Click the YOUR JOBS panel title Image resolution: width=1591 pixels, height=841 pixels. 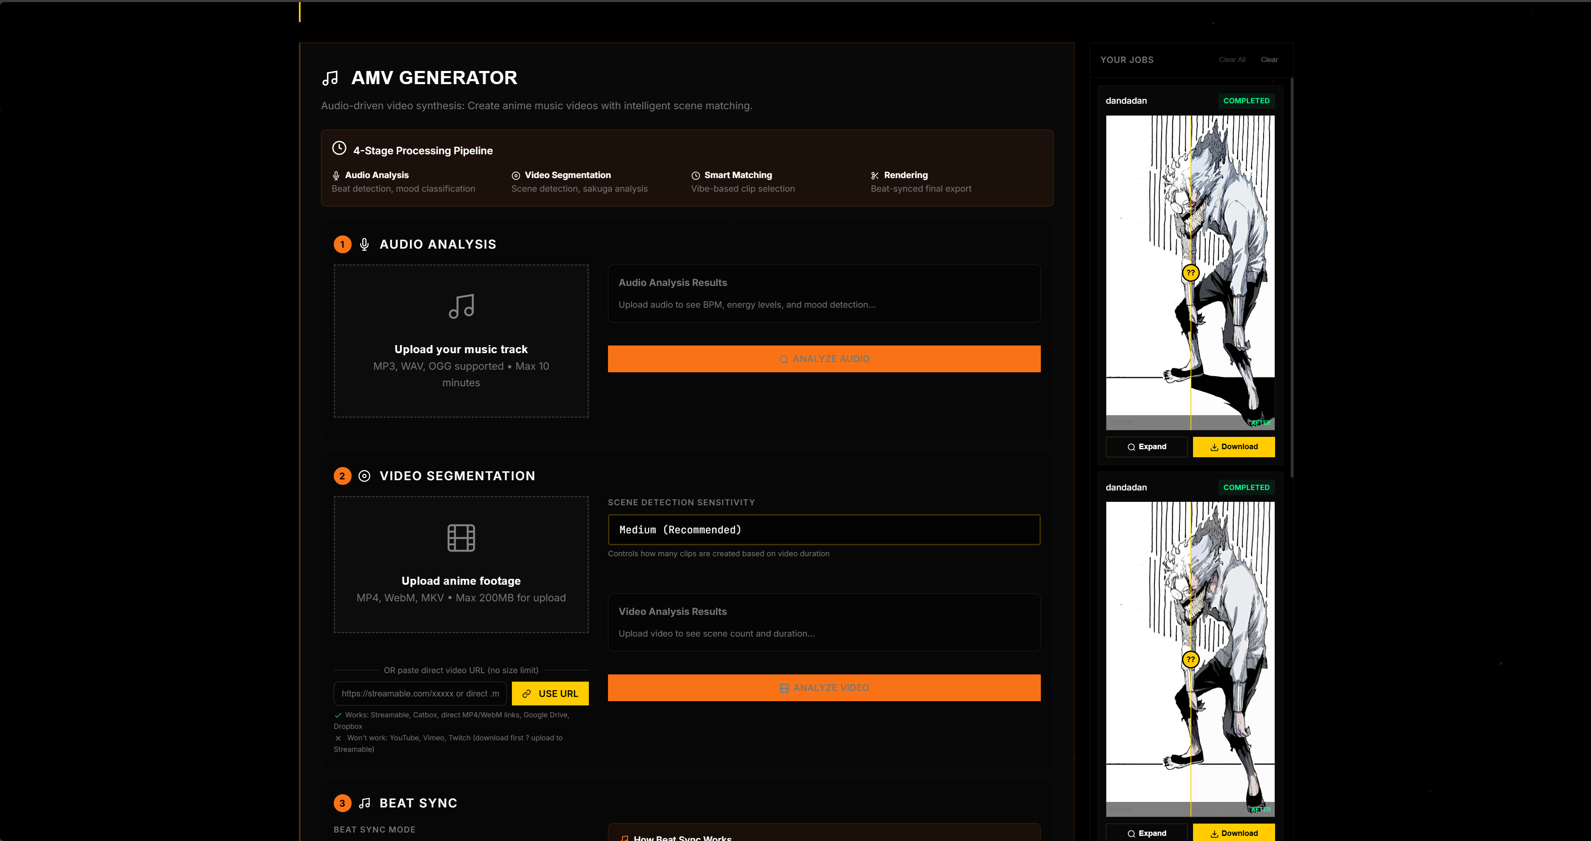[1127, 60]
